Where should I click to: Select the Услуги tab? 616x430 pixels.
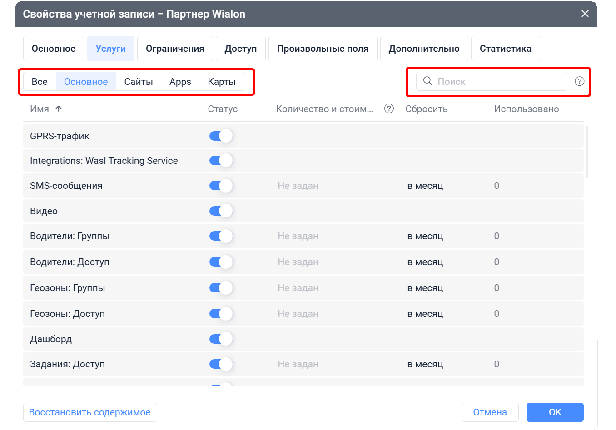(111, 49)
